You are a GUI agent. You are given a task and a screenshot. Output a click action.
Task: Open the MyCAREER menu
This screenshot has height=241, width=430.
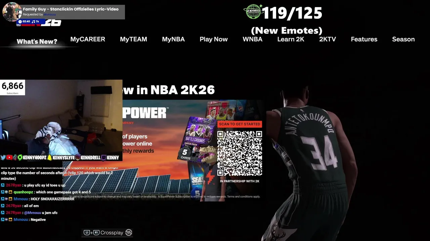click(x=88, y=39)
